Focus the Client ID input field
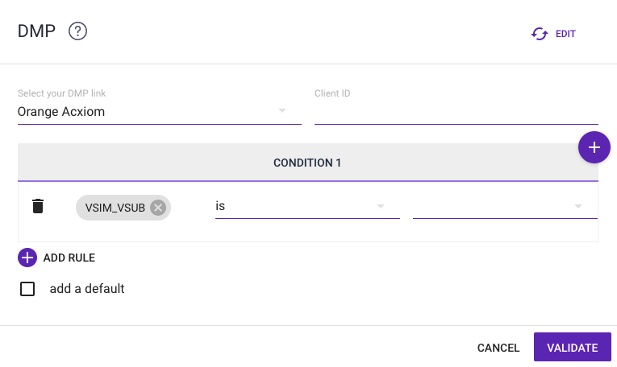Screen dimensions: 617x367 pos(456,112)
